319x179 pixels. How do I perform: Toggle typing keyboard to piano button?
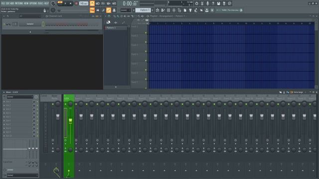[92, 10]
